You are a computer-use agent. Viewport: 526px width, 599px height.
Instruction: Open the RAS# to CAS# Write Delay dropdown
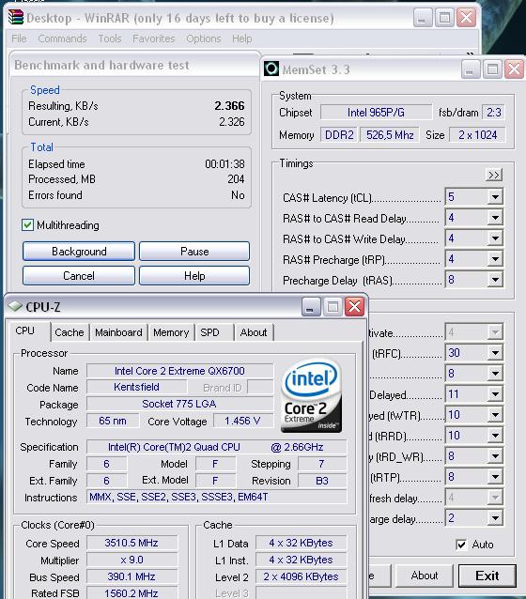point(495,238)
